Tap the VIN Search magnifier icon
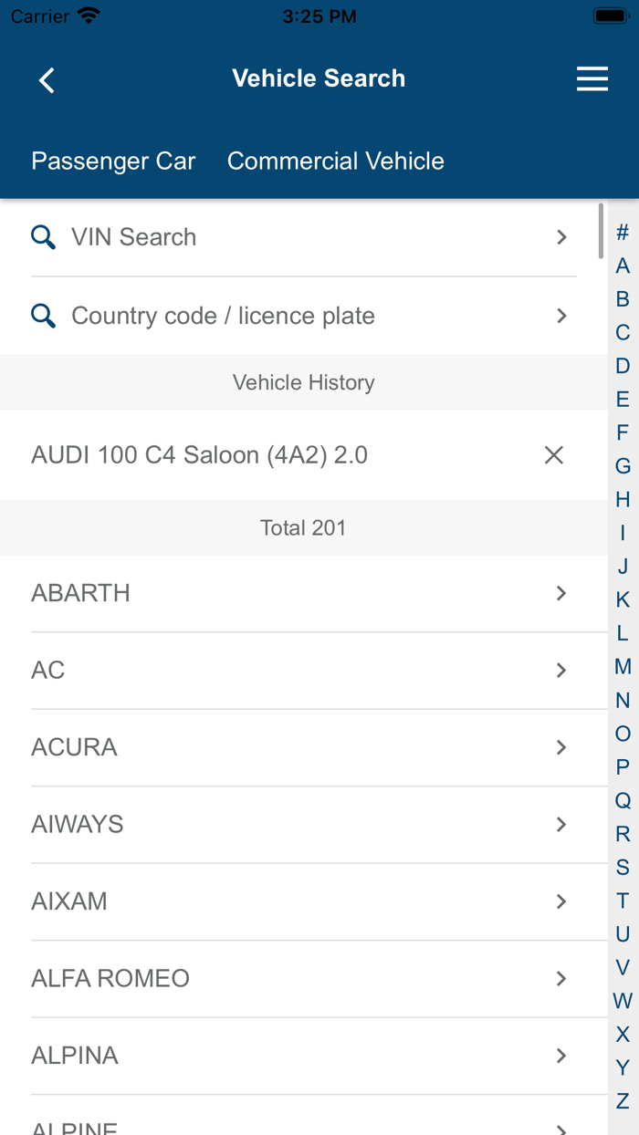Screen dimensions: 639x1135 pos(43,237)
